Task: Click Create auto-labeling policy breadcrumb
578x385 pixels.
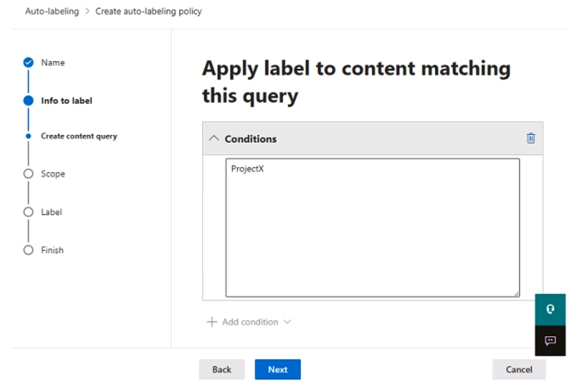Action: (x=149, y=11)
